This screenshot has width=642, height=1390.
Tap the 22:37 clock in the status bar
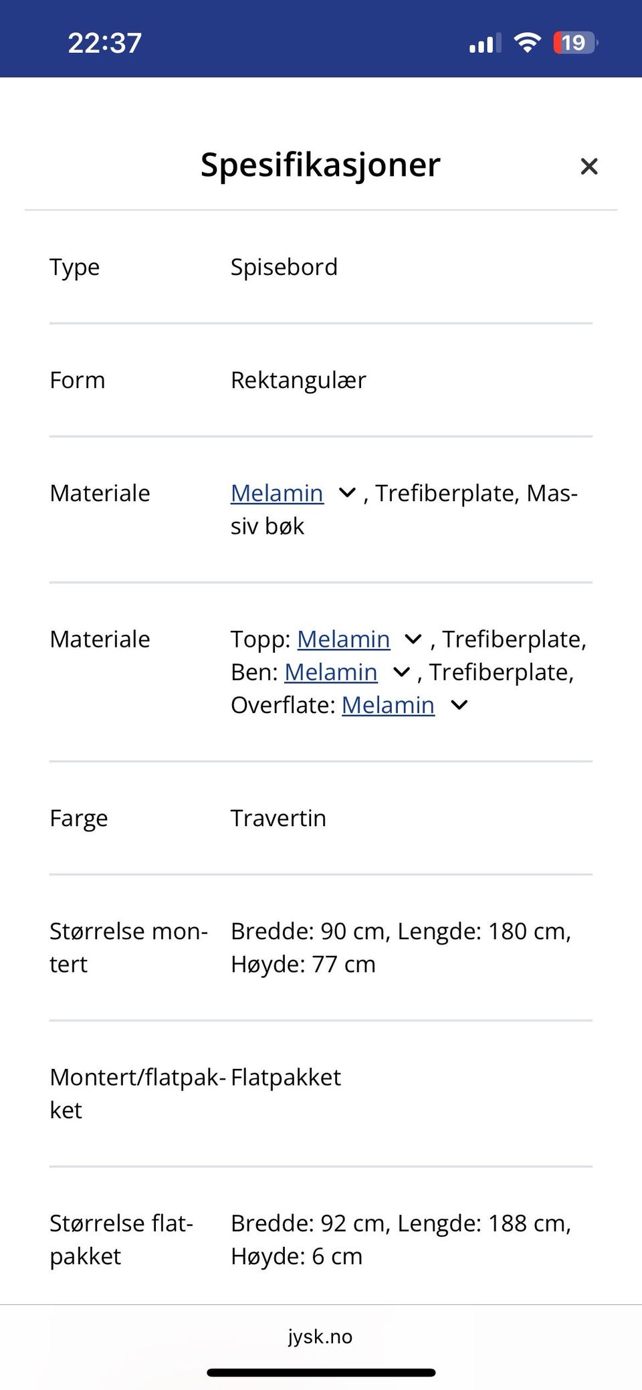(105, 43)
